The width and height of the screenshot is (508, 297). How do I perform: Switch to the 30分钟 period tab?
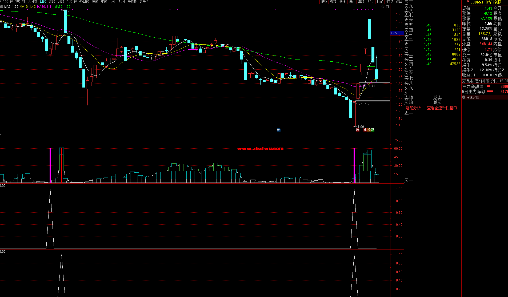tap(20, 2)
